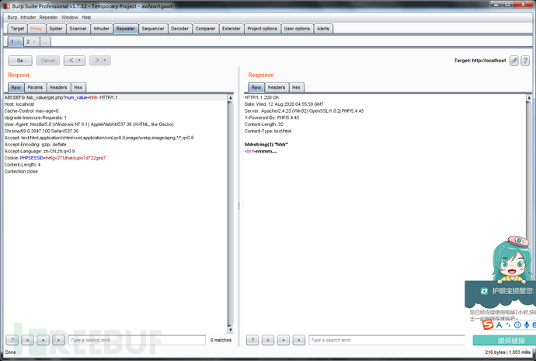Open the Help menu
Screen dimensions: 536x361
[x=86, y=17]
